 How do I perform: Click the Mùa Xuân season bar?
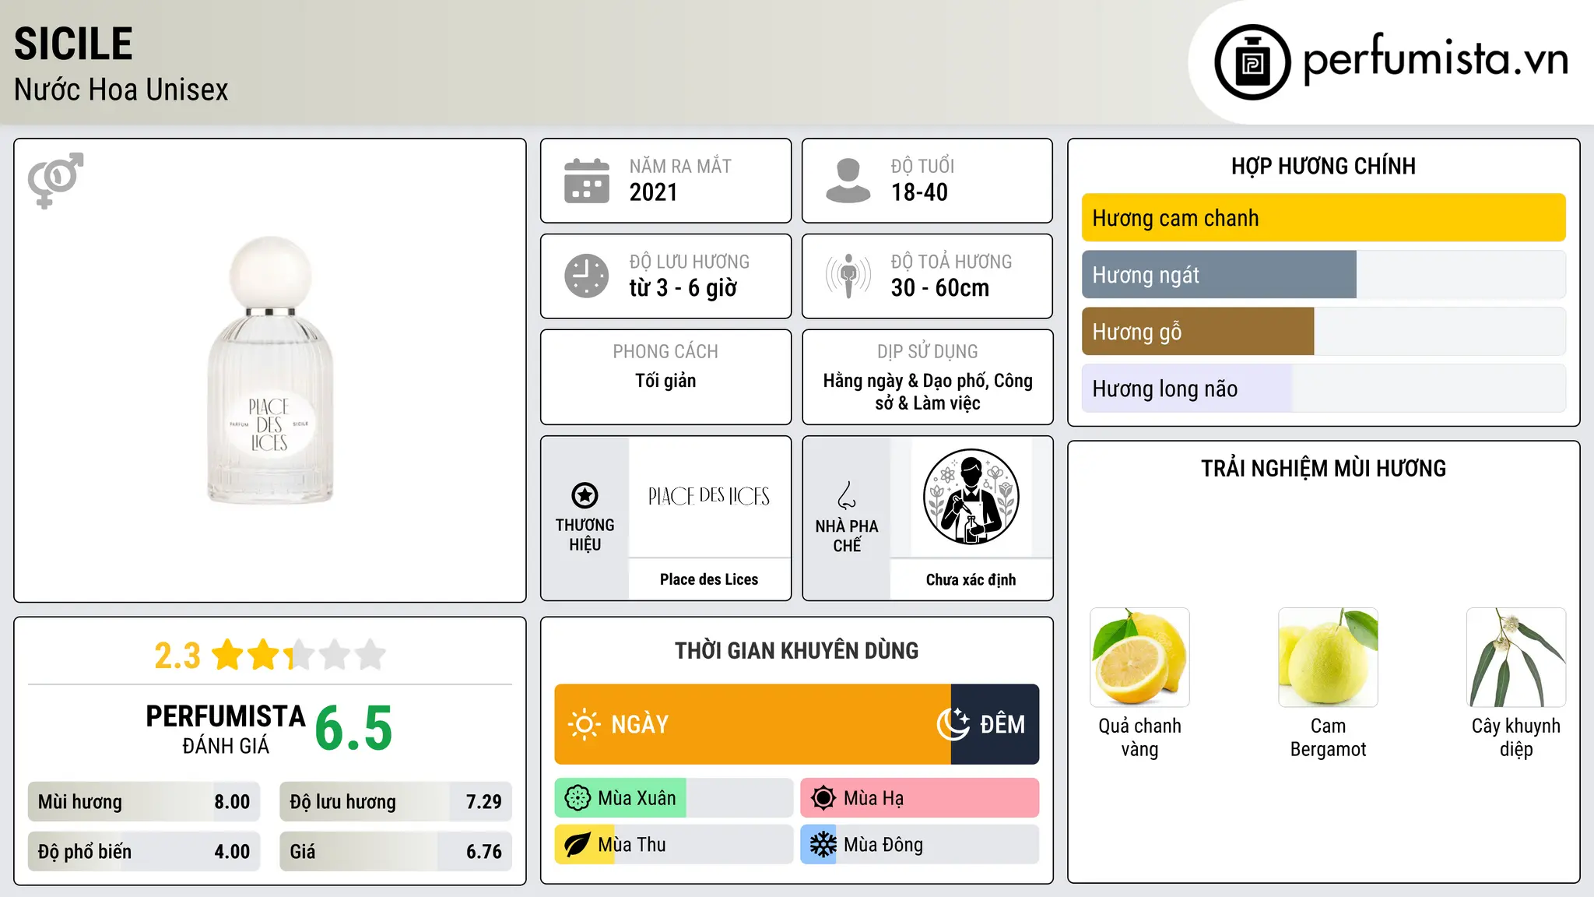pos(673,798)
